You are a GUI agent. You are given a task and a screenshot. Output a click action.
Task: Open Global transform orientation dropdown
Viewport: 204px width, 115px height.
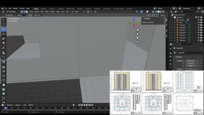coord(76,12)
